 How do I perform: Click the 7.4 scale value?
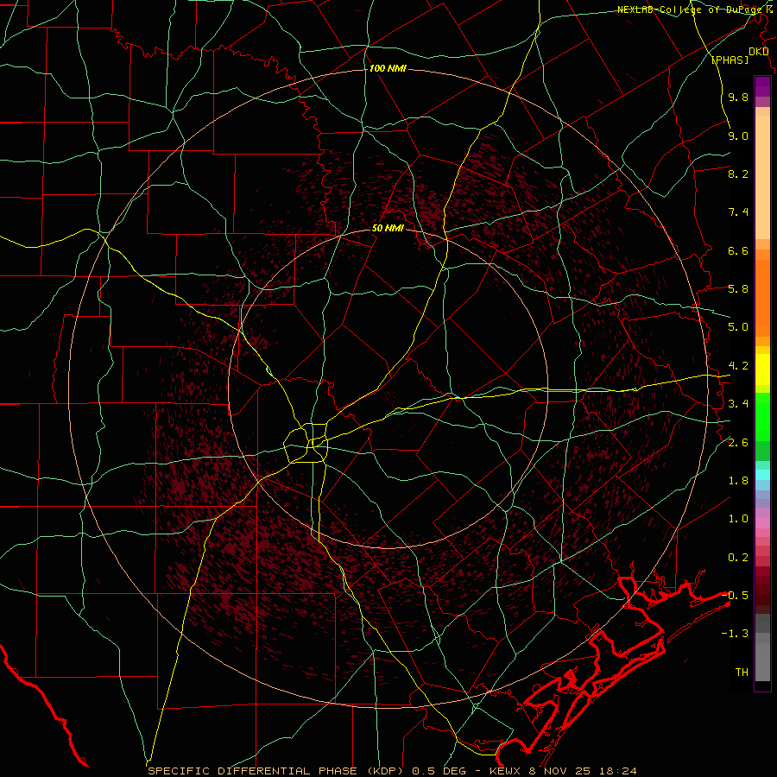click(738, 212)
